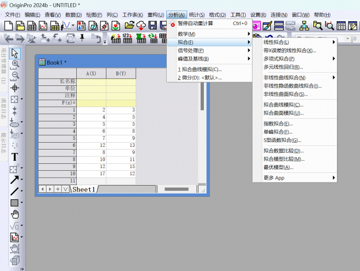Open the 多项式拟合(P) submenu
The width and height of the screenshot is (360, 271).
tap(295, 59)
